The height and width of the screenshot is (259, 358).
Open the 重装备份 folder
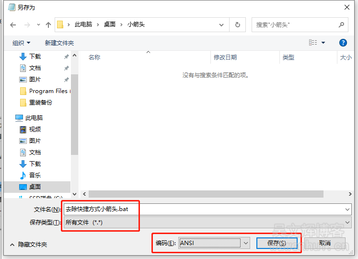pyautogui.click(x=40, y=102)
